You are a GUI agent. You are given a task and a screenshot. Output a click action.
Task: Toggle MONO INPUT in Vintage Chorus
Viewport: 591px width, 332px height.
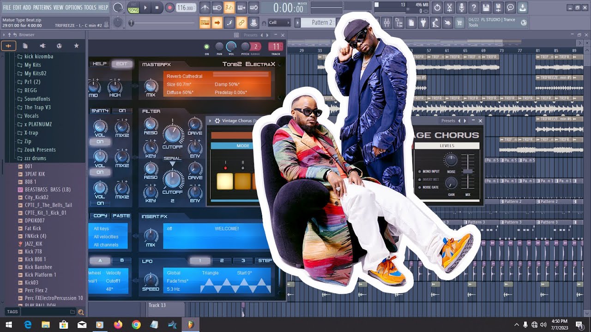pyautogui.click(x=420, y=172)
